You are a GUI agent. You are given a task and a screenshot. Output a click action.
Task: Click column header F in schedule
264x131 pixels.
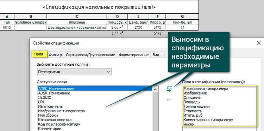(x=157, y=17)
